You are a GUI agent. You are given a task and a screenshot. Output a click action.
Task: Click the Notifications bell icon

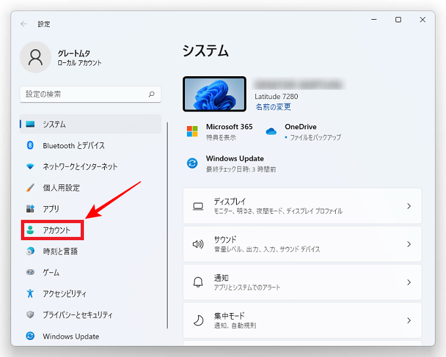[198, 282]
